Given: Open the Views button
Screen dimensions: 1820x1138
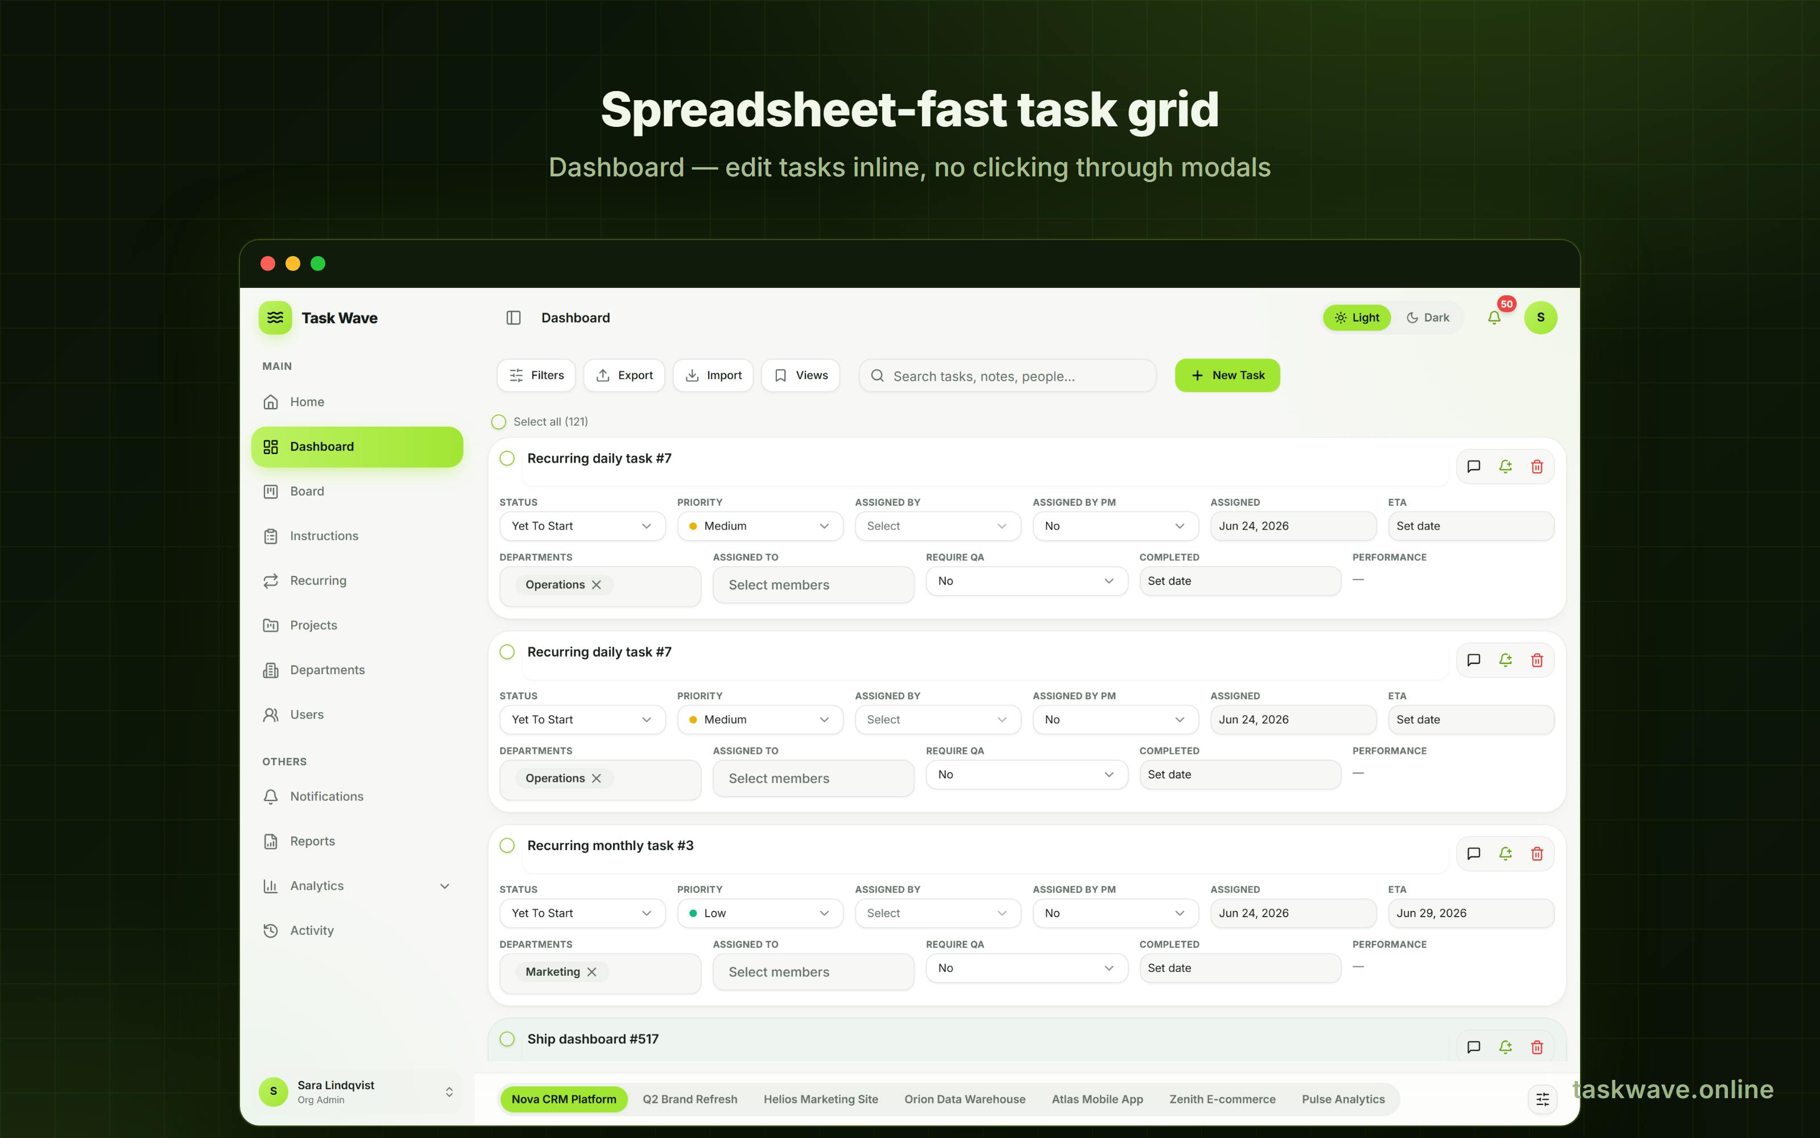Looking at the screenshot, I should pyautogui.click(x=801, y=376).
